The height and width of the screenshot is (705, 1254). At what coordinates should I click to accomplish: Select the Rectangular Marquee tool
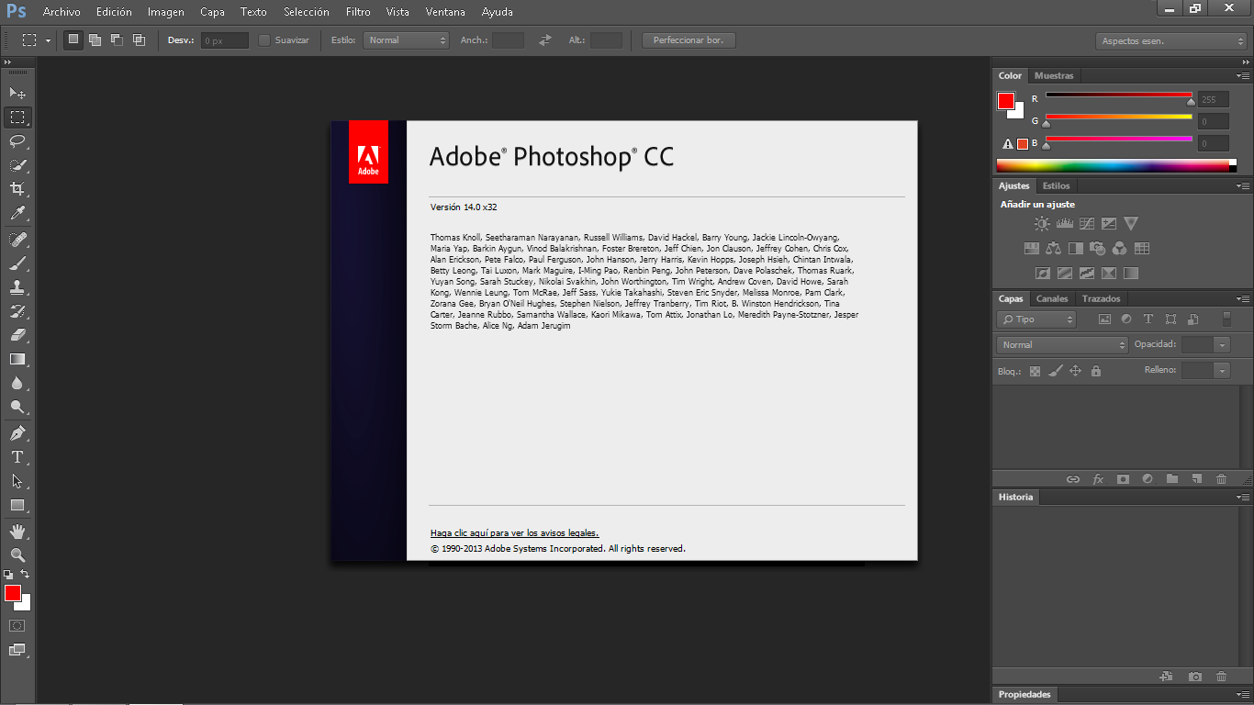tap(17, 117)
